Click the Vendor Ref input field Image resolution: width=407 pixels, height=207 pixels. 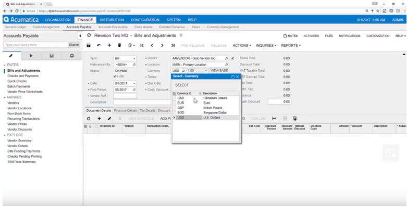point(125,96)
